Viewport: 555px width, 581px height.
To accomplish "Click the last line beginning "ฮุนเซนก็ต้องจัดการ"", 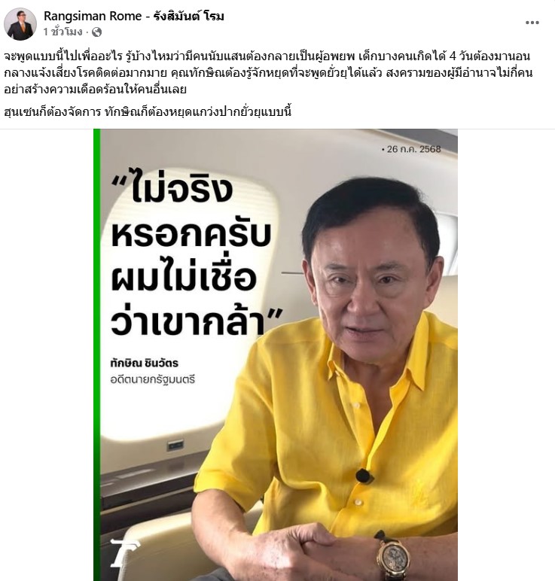I will (x=148, y=111).
